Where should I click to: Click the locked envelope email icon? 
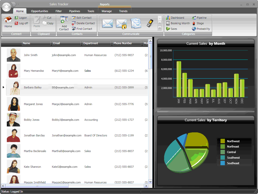coord(121,23)
